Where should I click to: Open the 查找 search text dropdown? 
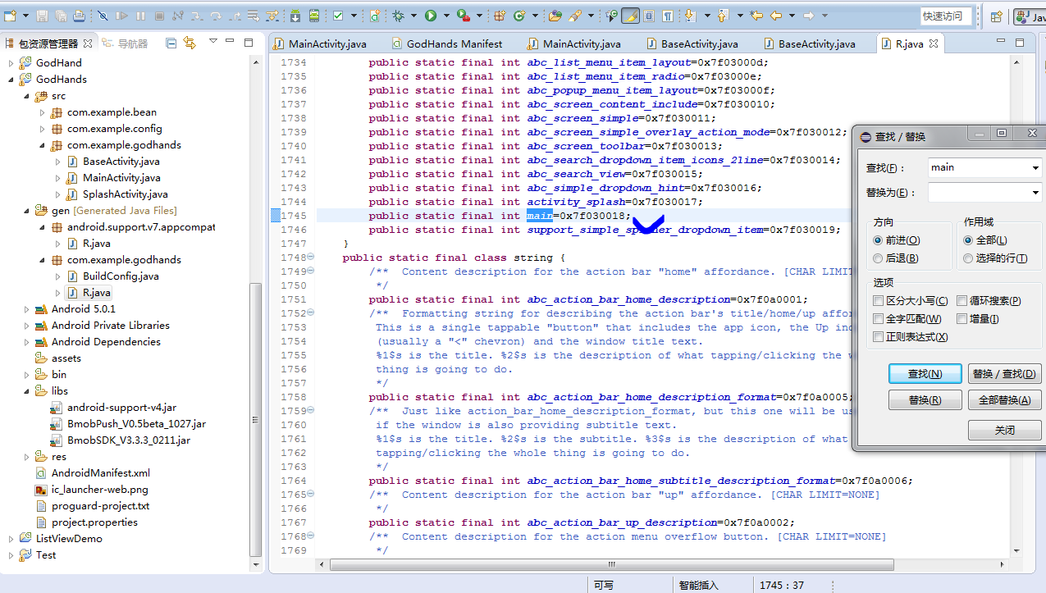[x=1036, y=168]
